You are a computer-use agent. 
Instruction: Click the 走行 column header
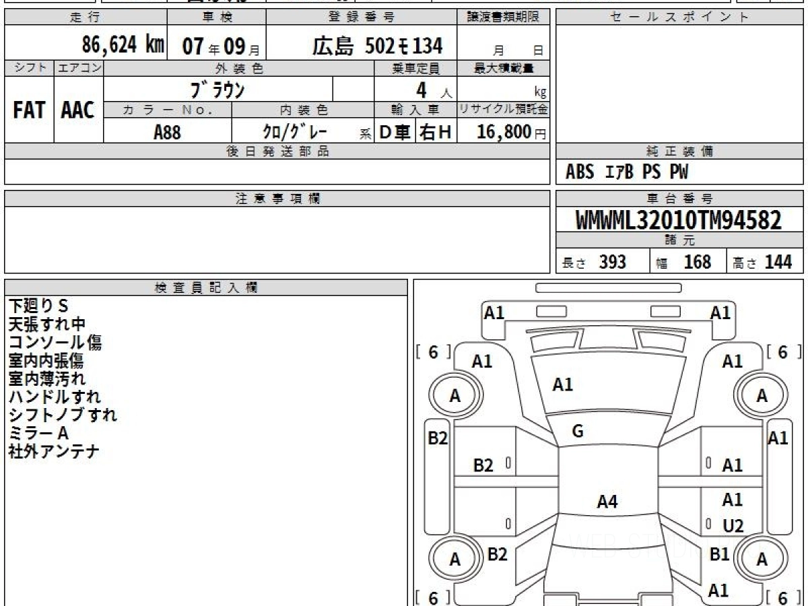tap(86, 18)
